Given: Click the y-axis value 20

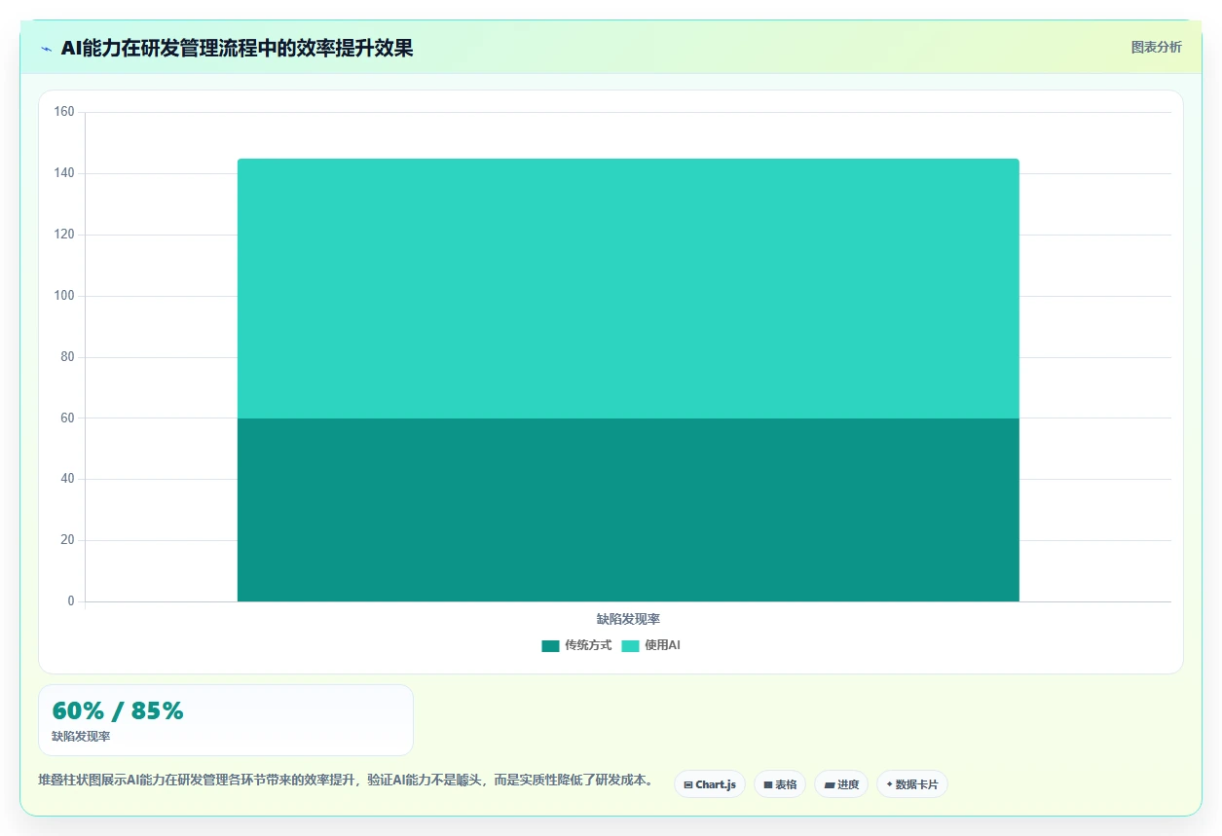Looking at the screenshot, I should (x=67, y=540).
